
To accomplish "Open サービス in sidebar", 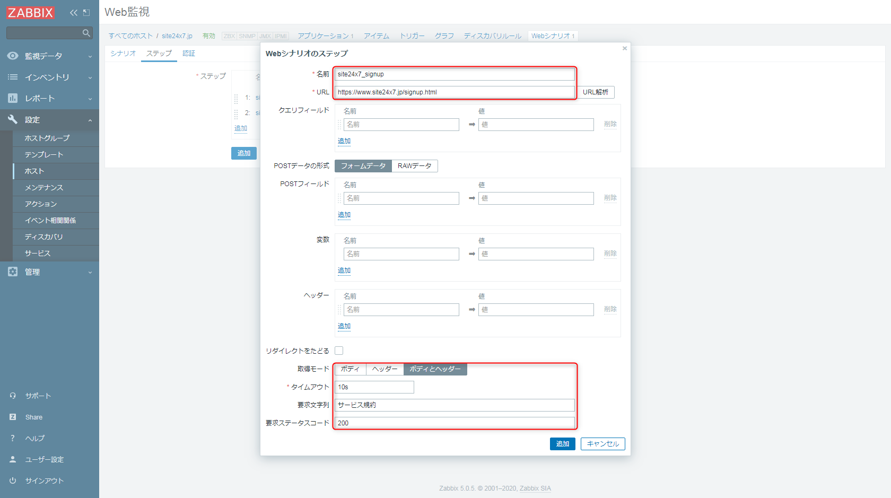I will (x=56, y=253).
